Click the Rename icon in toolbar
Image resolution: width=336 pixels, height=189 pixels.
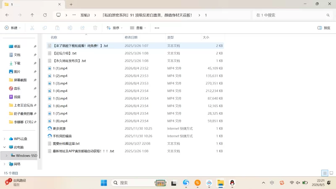tap(70, 28)
